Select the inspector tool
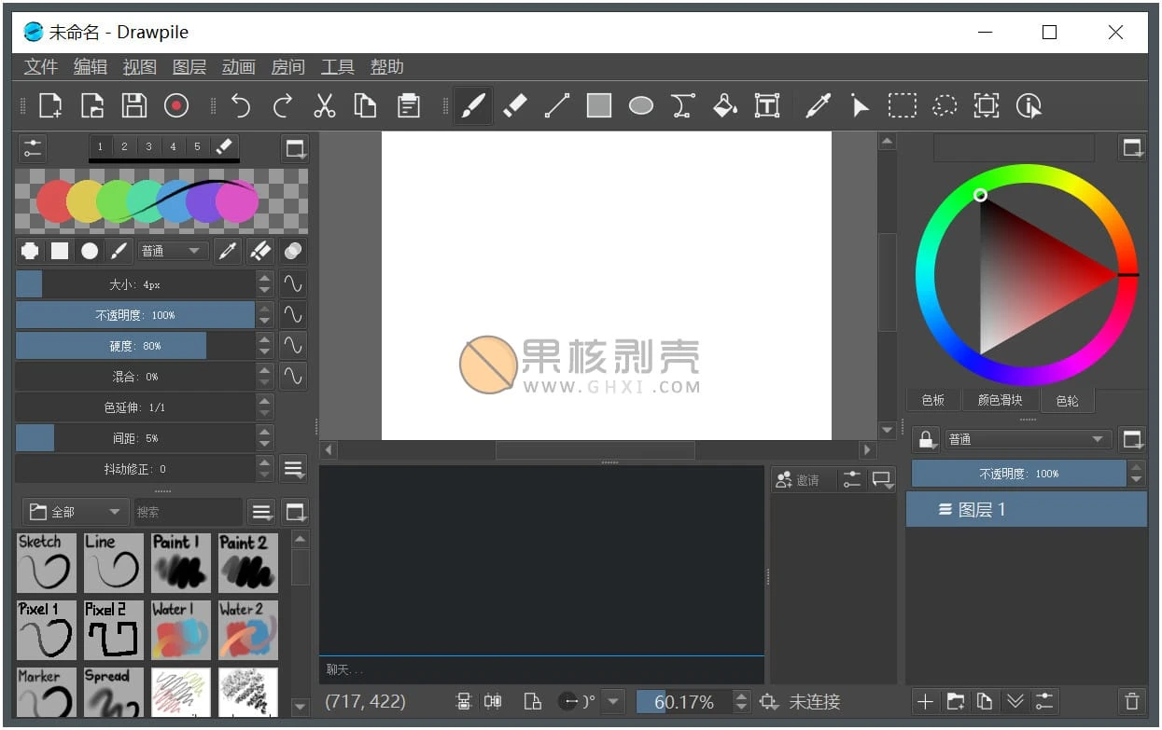The width and height of the screenshot is (1162, 730). 1029,105
